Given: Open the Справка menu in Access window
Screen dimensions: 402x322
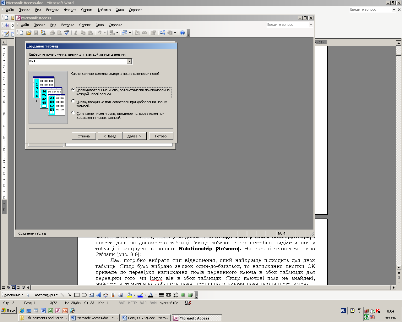Looking at the screenshot, I should pyautogui.click(x=116, y=25).
